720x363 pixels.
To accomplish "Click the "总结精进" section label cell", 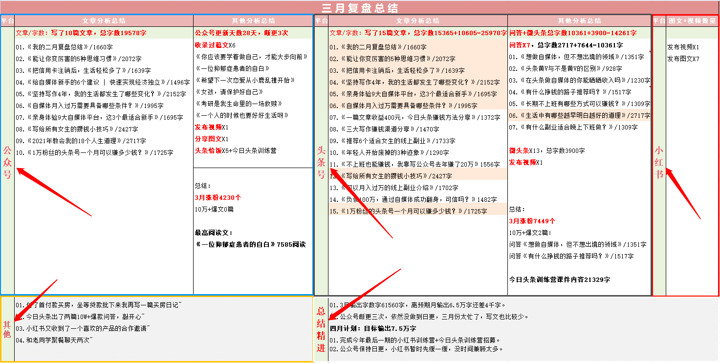I will tap(321, 329).
